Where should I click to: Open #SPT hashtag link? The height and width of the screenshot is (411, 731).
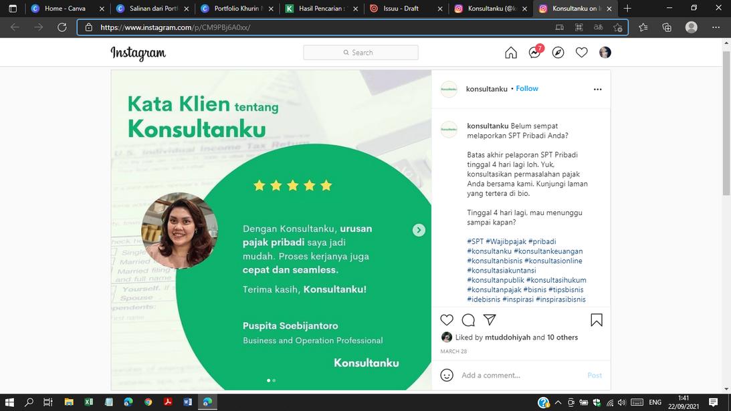(x=476, y=241)
